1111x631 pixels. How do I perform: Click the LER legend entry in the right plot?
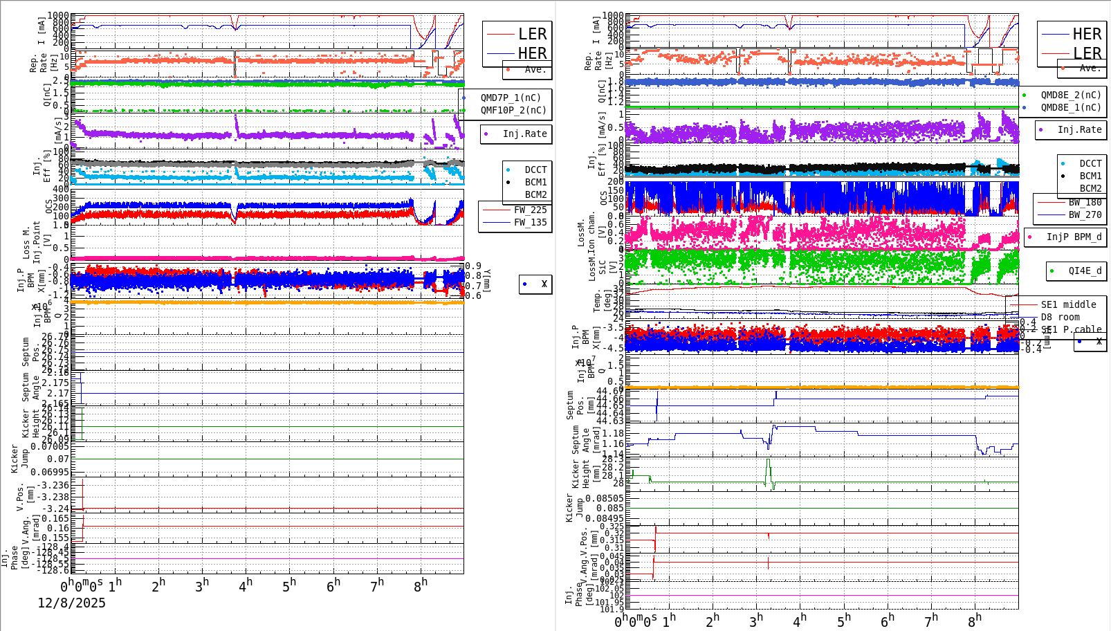tap(1087, 53)
